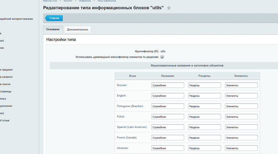The width and height of the screenshot is (278, 154).
Task: Open the 'отзыв' sidebar menu item
Action: point(5,121)
